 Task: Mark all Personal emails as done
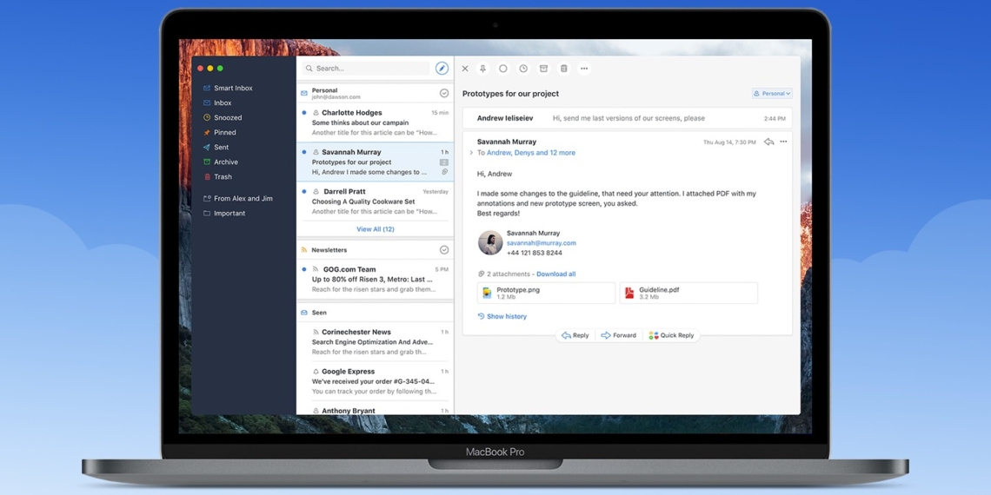click(444, 93)
